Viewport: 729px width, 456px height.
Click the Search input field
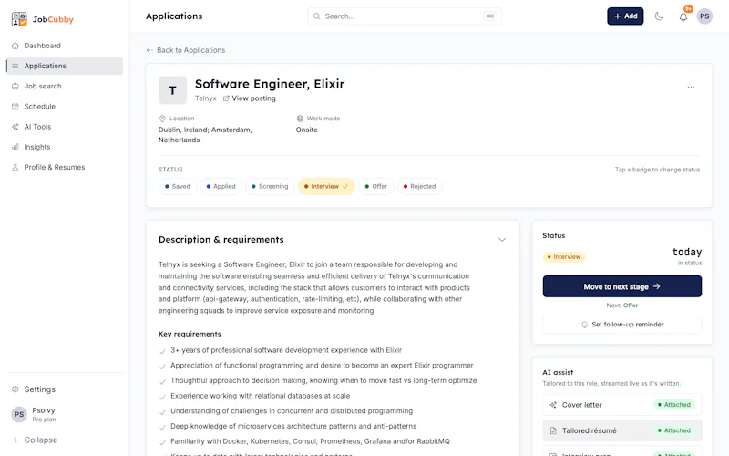coord(404,16)
